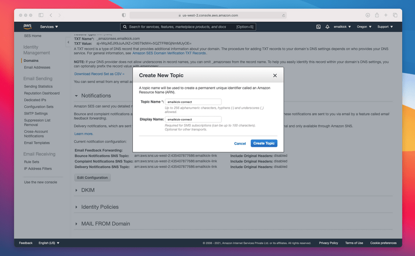Click the Display Name input field

[193, 119]
